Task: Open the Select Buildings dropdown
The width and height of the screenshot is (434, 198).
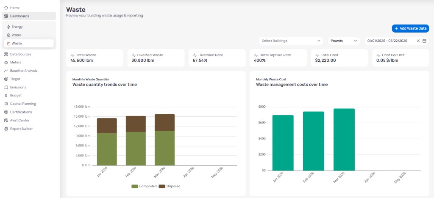Action: [291, 41]
